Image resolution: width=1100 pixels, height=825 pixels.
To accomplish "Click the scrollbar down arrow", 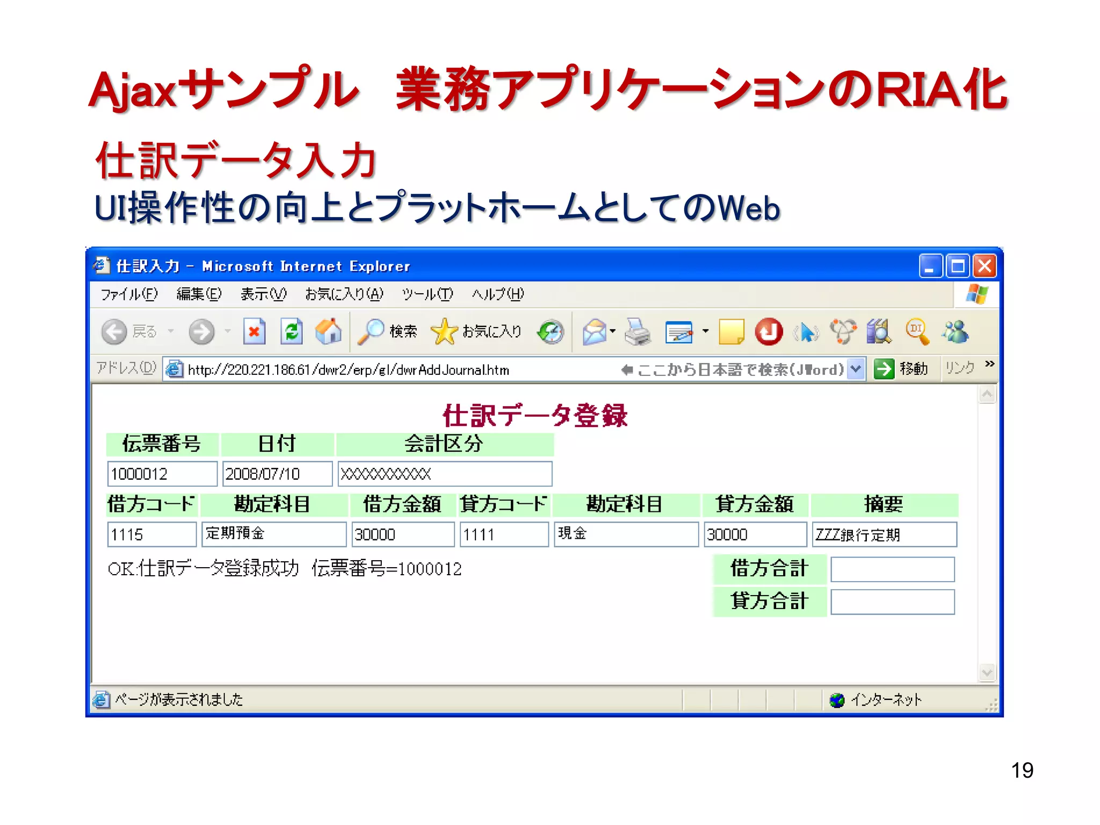I will point(987,672).
